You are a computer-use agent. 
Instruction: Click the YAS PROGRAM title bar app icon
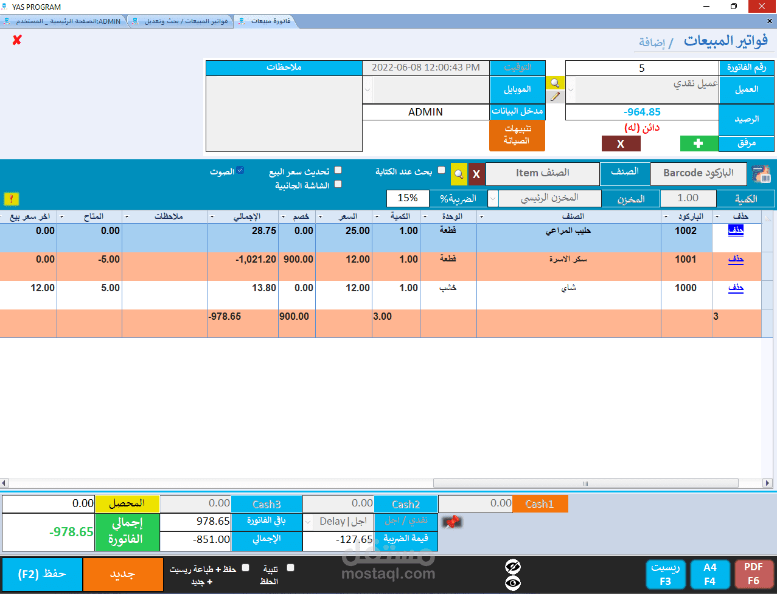point(5,7)
